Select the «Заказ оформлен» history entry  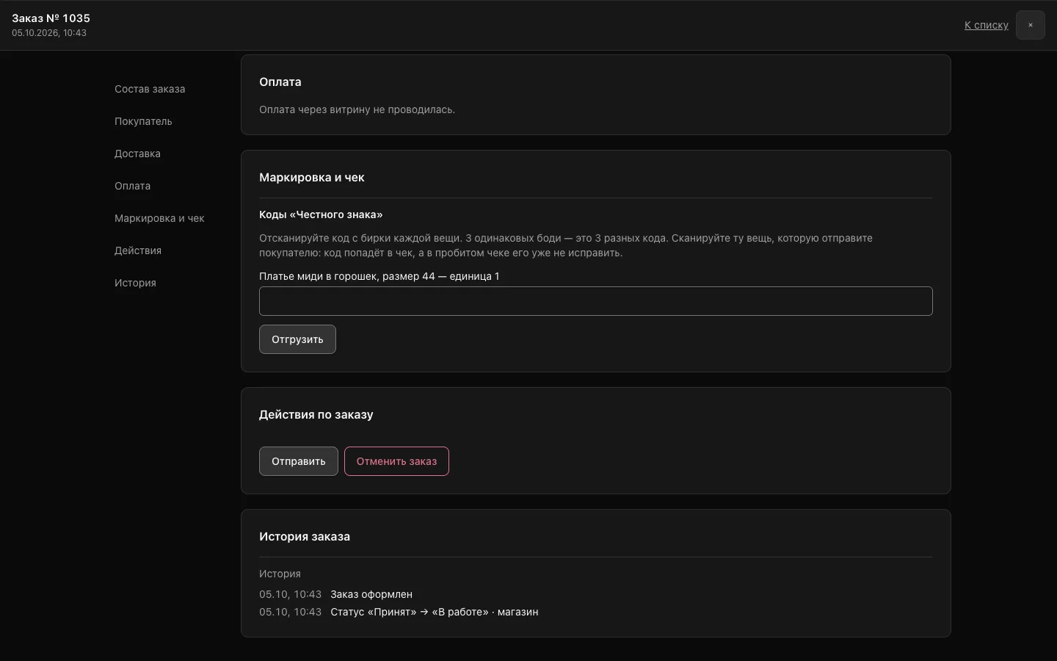point(371,594)
